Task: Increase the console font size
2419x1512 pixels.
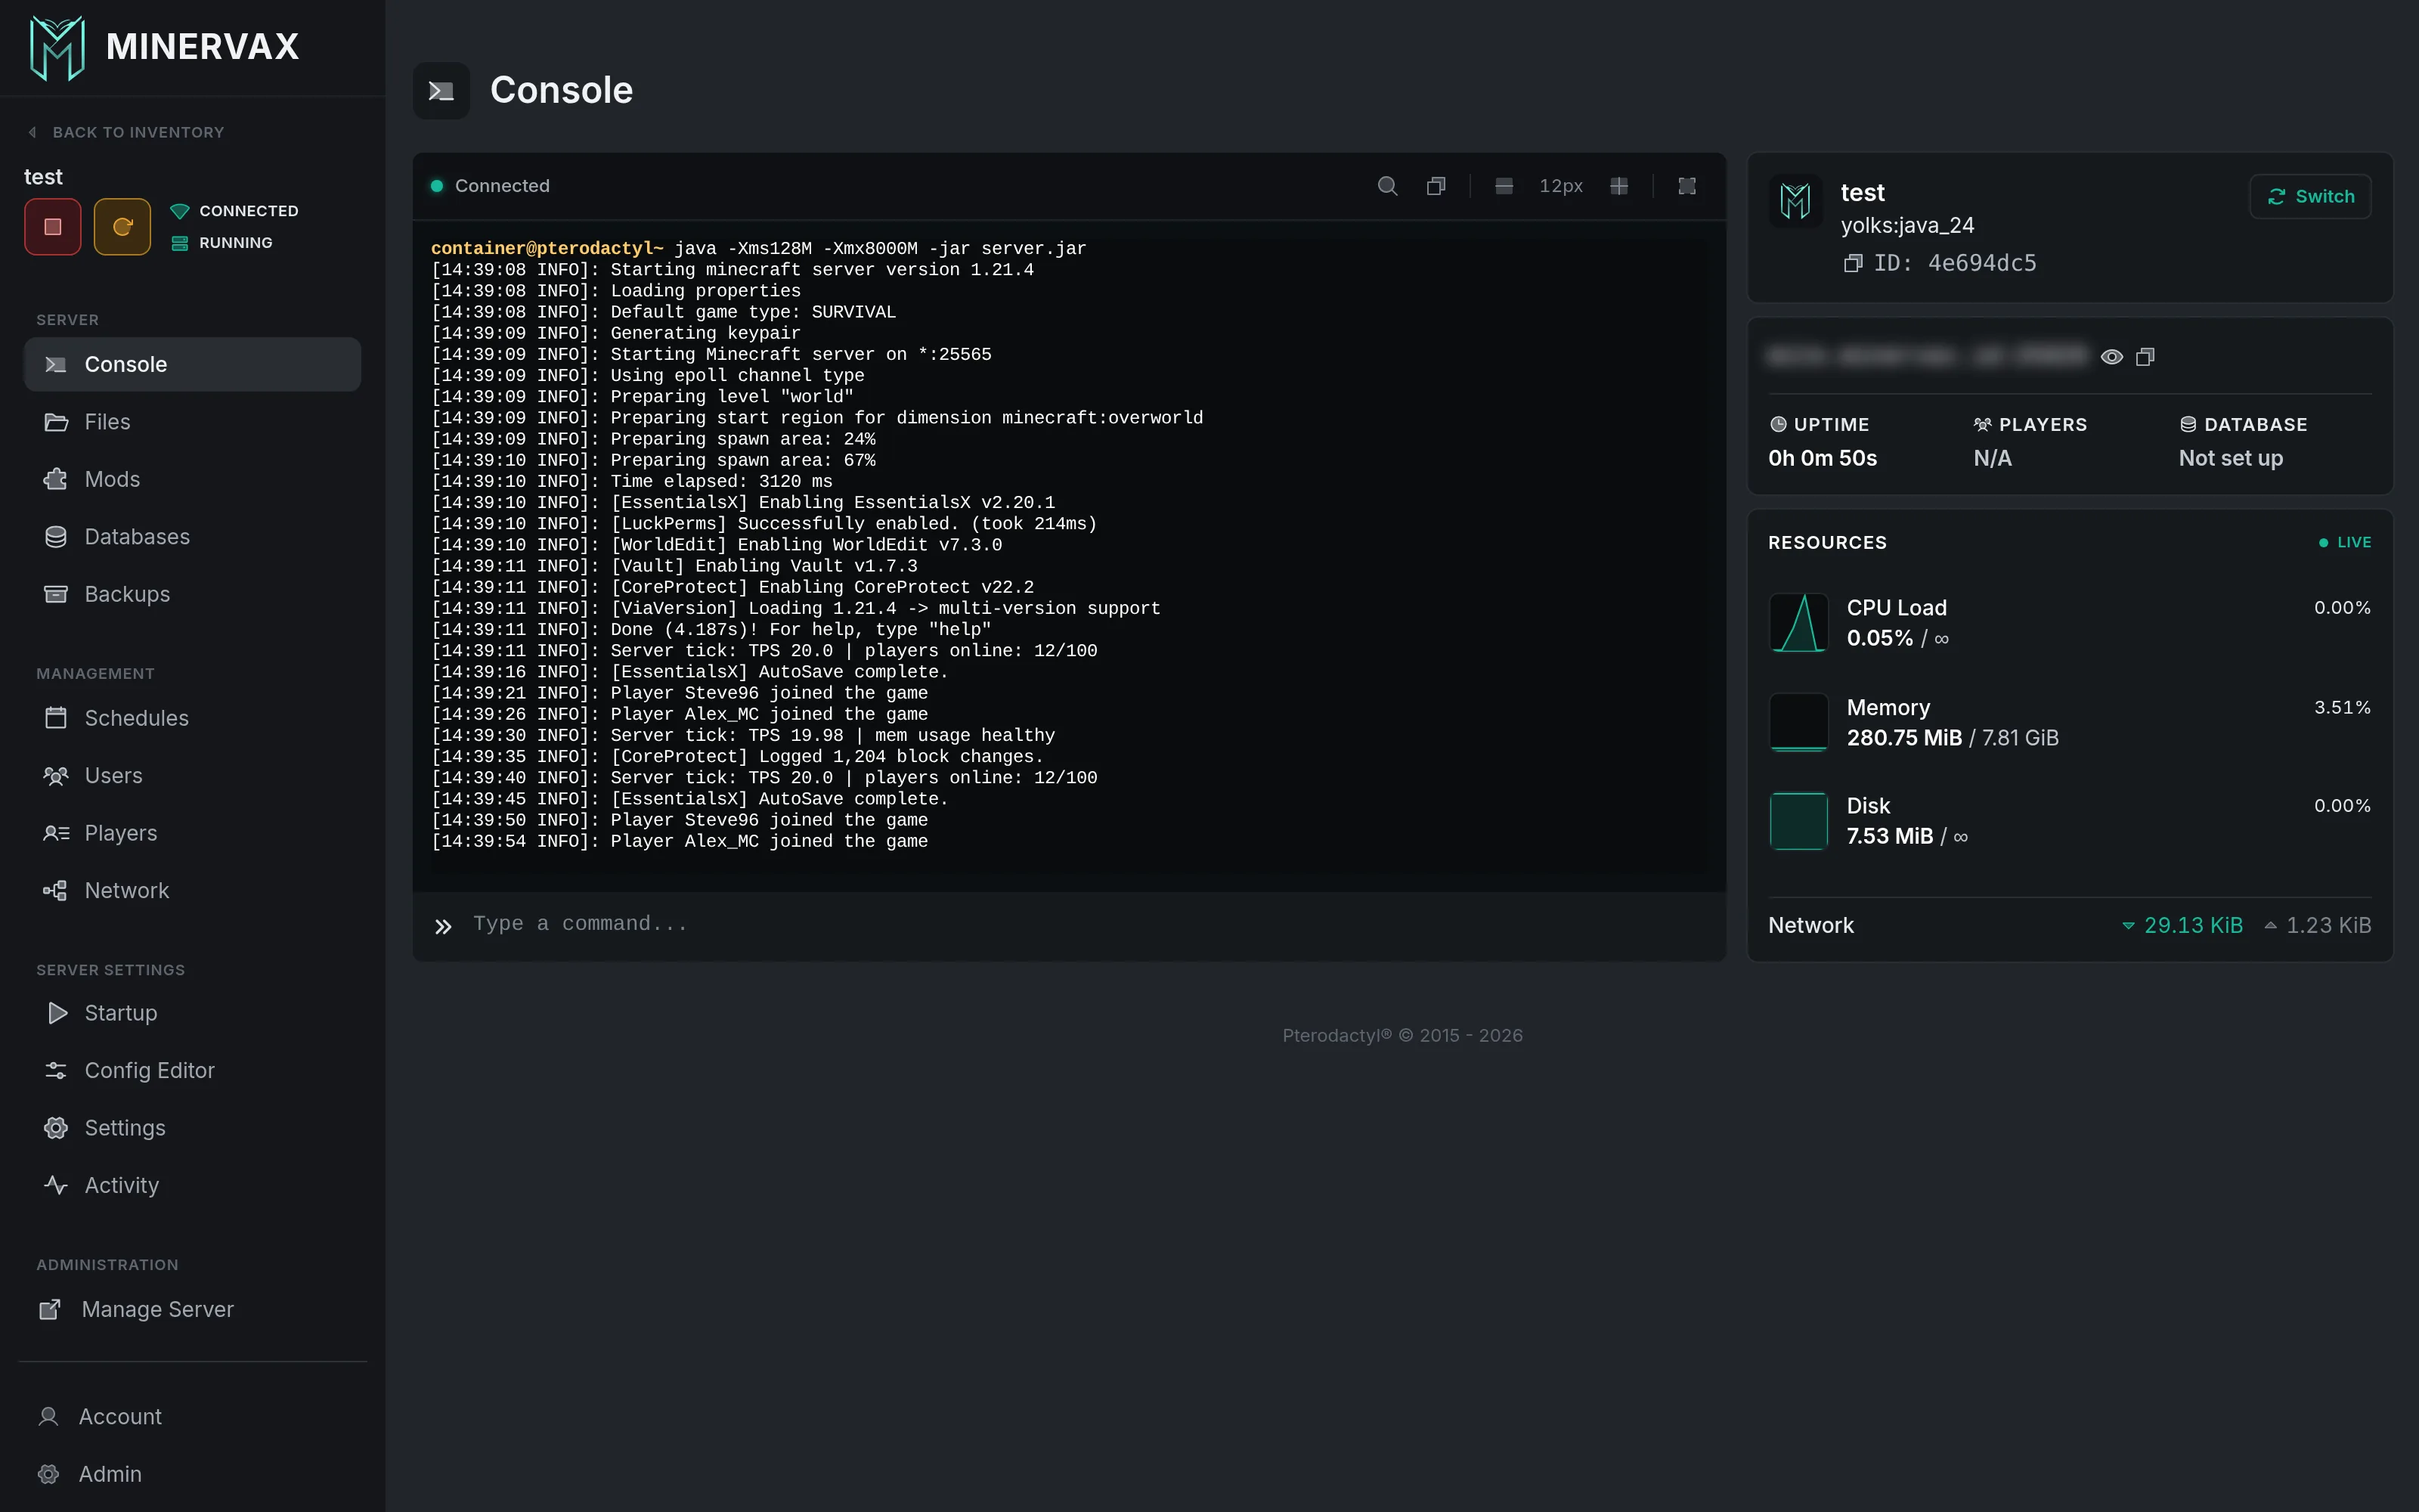Action: click(x=1619, y=186)
